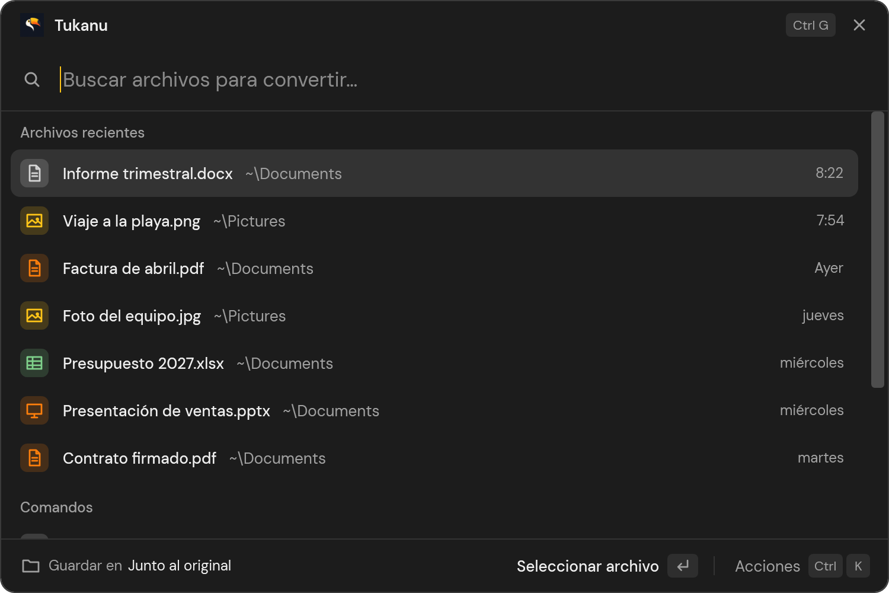
Task: Click the spreadsheet icon for Presupuesto 2027.xlsx
Action: pyautogui.click(x=34, y=363)
